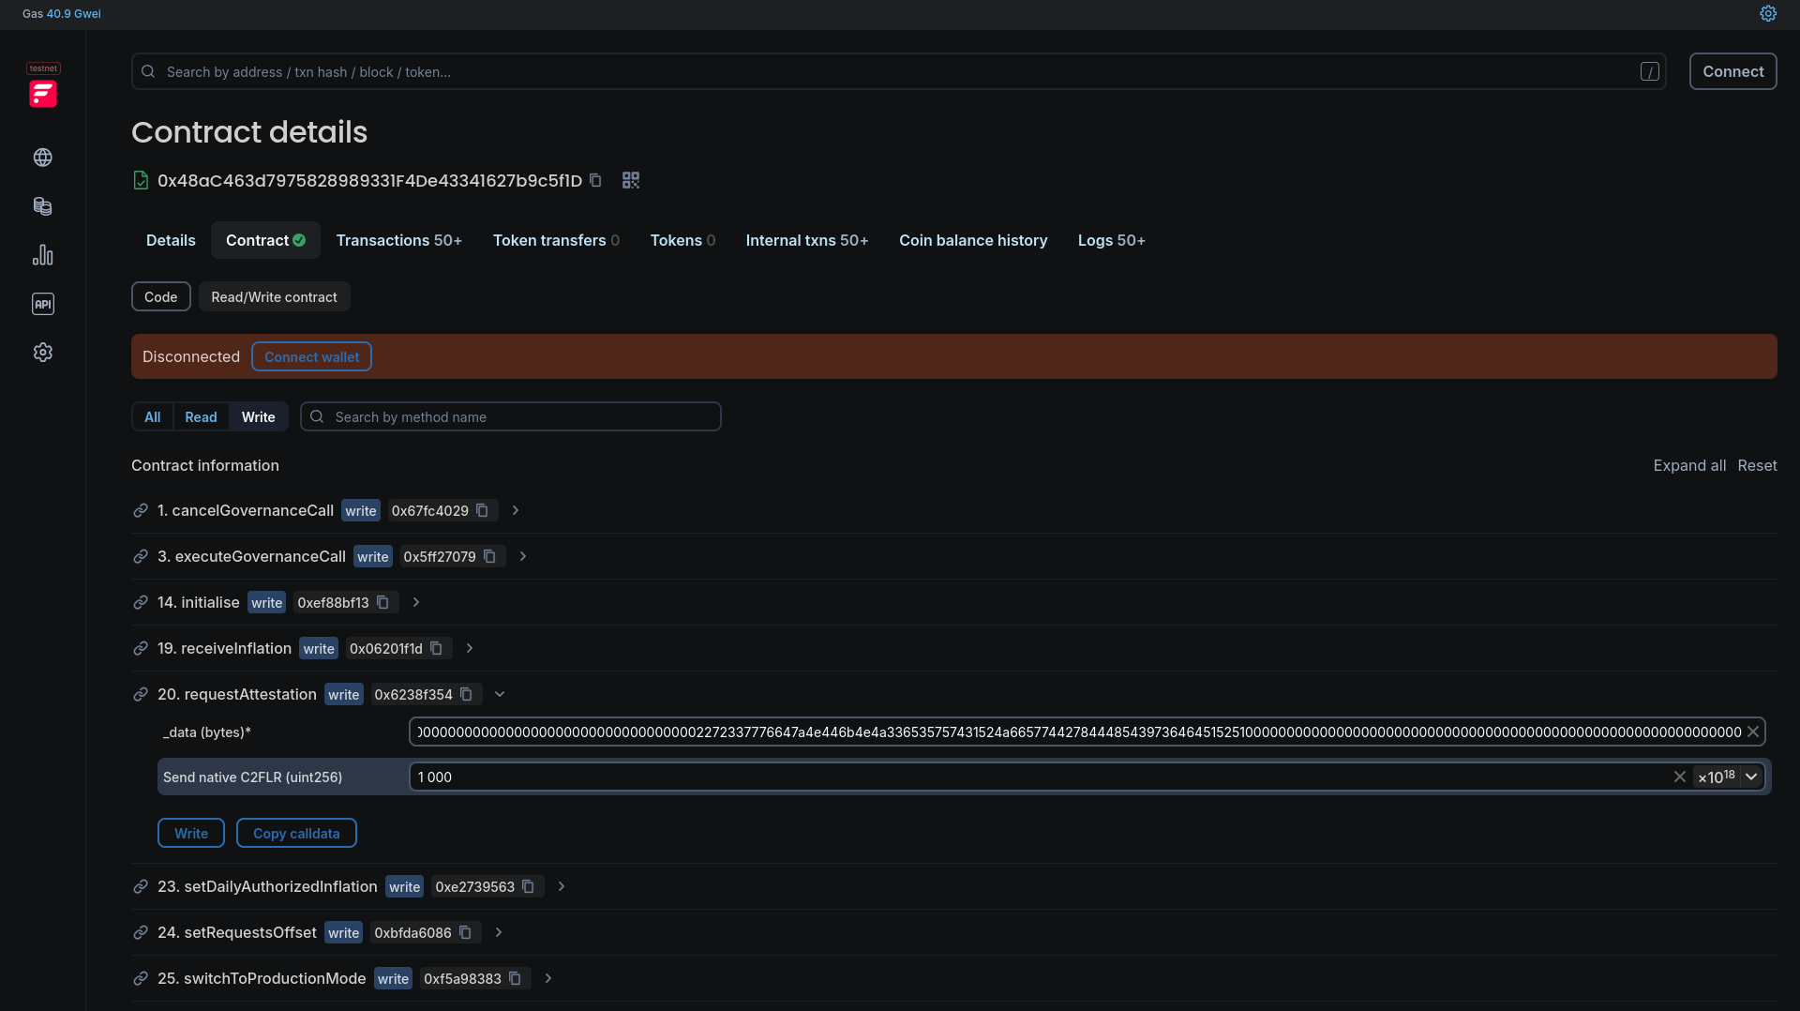Copy requestAttestation method ID 0x6238f354

(x=466, y=695)
